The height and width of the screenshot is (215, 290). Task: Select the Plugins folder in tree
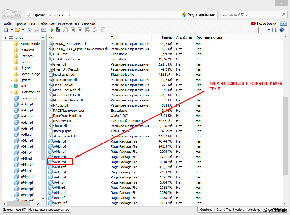(25, 68)
